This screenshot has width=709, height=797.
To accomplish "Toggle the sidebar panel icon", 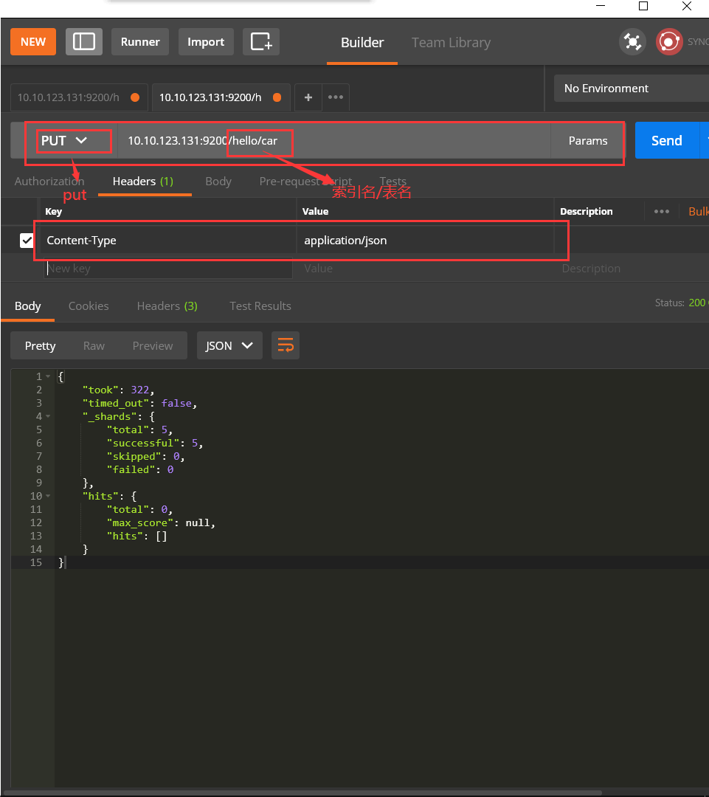I will point(84,41).
